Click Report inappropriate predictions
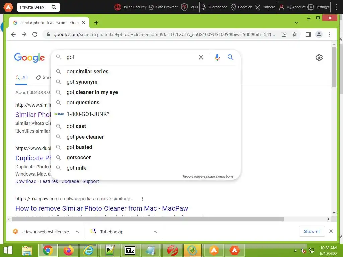The image size is (343, 257). [208, 176]
